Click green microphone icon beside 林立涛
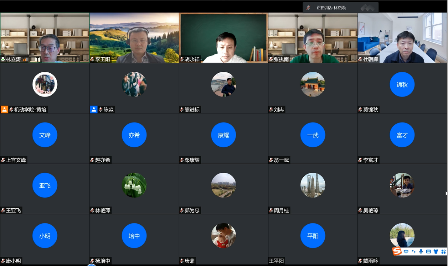The image size is (448, 266). 3,59
